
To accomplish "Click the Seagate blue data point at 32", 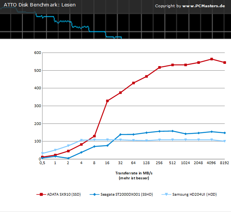I will 120,134.
